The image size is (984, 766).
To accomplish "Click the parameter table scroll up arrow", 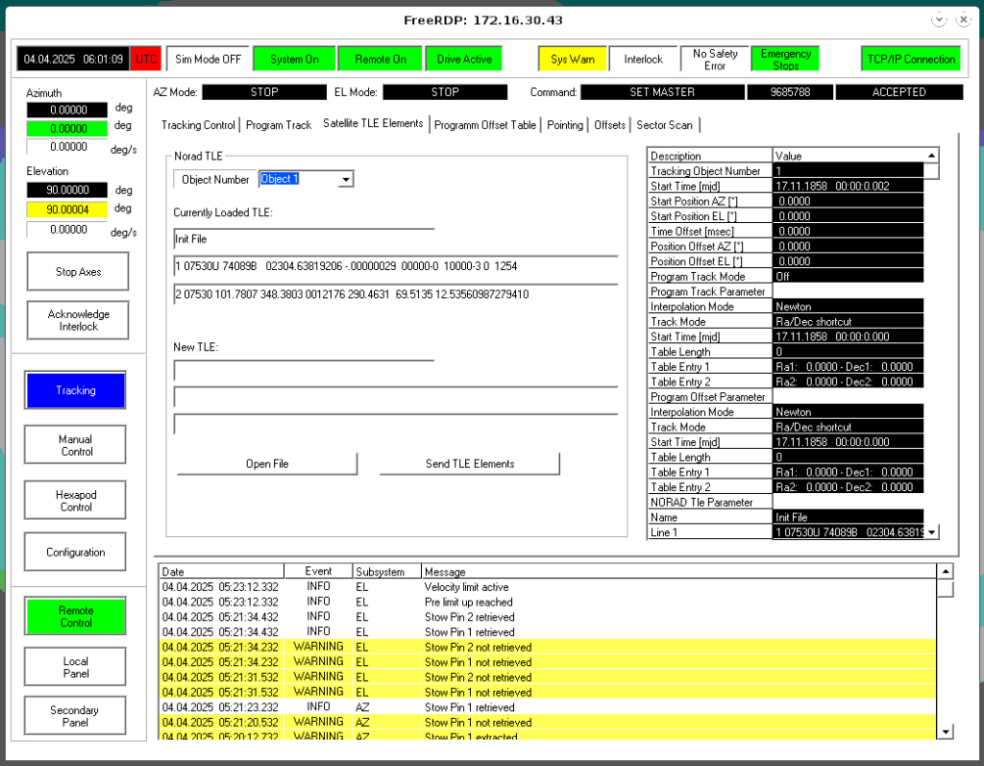I will [x=932, y=156].
